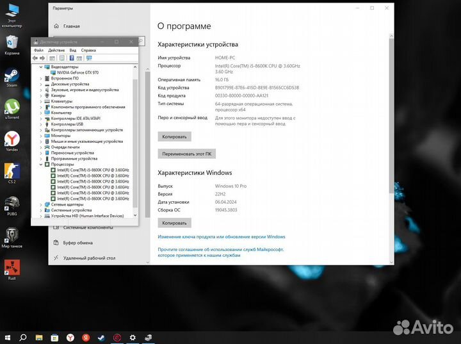
Task: Expand the Системные устройства node
Action: tap(41, 210)
